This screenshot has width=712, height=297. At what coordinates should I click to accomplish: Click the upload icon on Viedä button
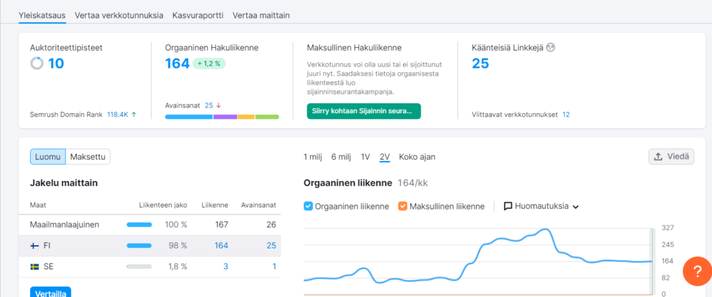tap(658, 157)
